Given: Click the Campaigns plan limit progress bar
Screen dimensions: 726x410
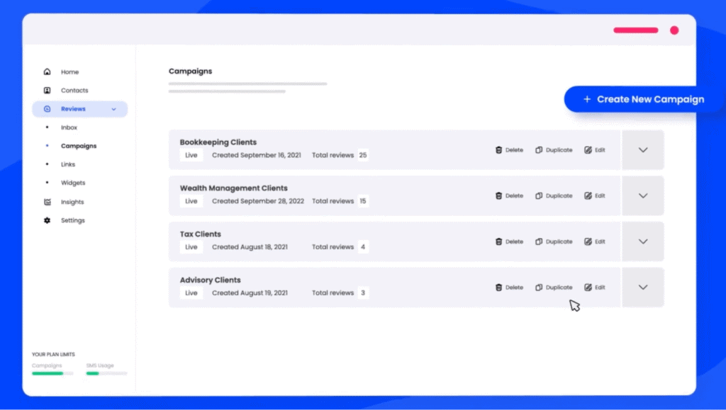Looking at the screenshot, I should [x=52, y=373].
